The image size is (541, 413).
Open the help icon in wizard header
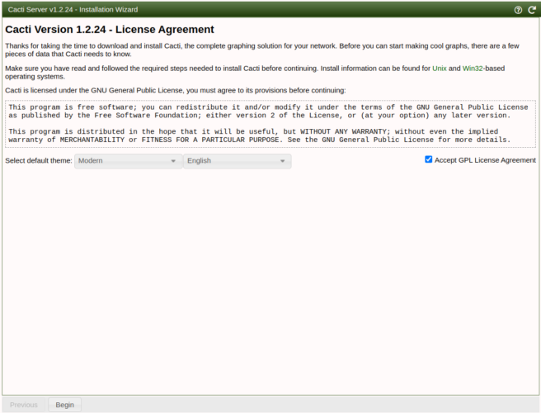(518, 10)
